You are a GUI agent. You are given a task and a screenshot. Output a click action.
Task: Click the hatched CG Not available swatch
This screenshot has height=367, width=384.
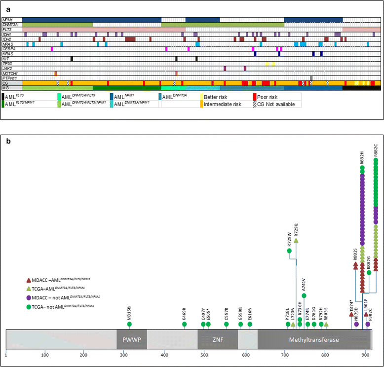pos(256,104)
